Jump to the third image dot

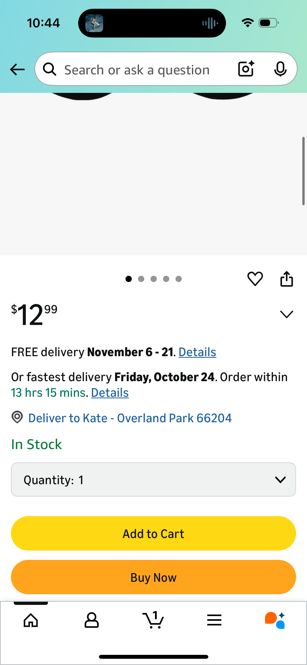click(154, 279)
